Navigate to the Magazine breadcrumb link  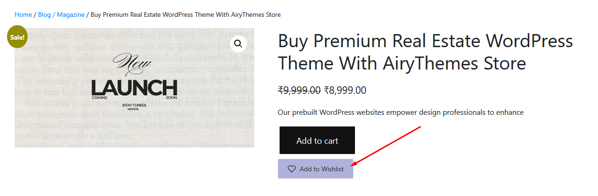[71, 14]
